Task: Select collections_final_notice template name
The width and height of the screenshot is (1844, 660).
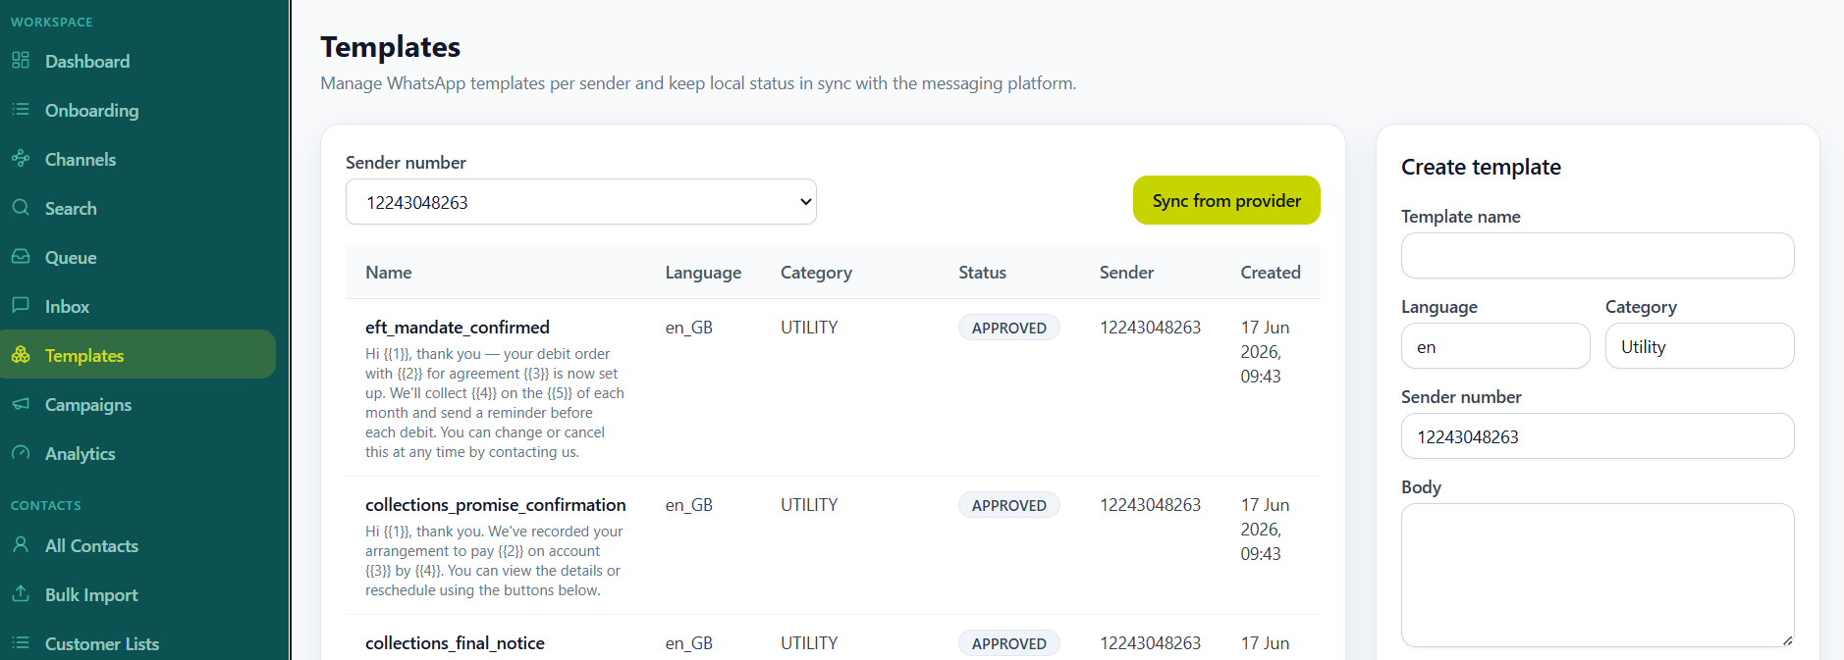Action: pyautogui.click(x=455, y=643)
